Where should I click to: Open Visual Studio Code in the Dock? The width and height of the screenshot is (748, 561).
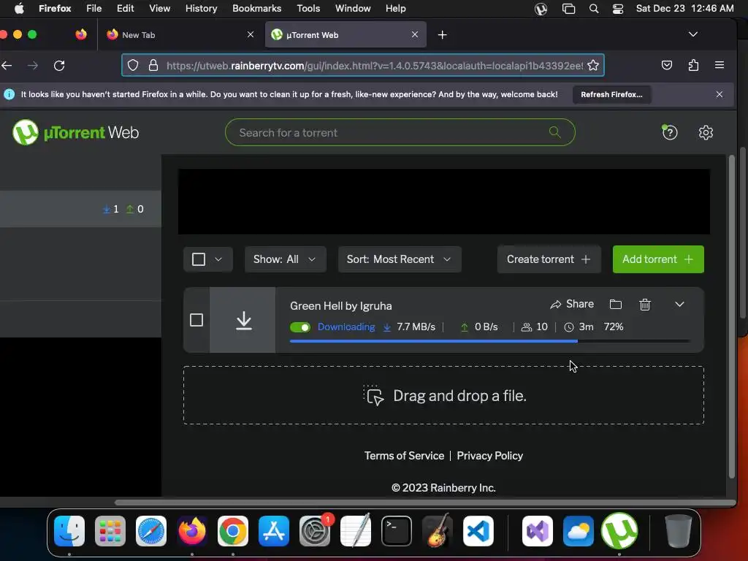point(478,530)
